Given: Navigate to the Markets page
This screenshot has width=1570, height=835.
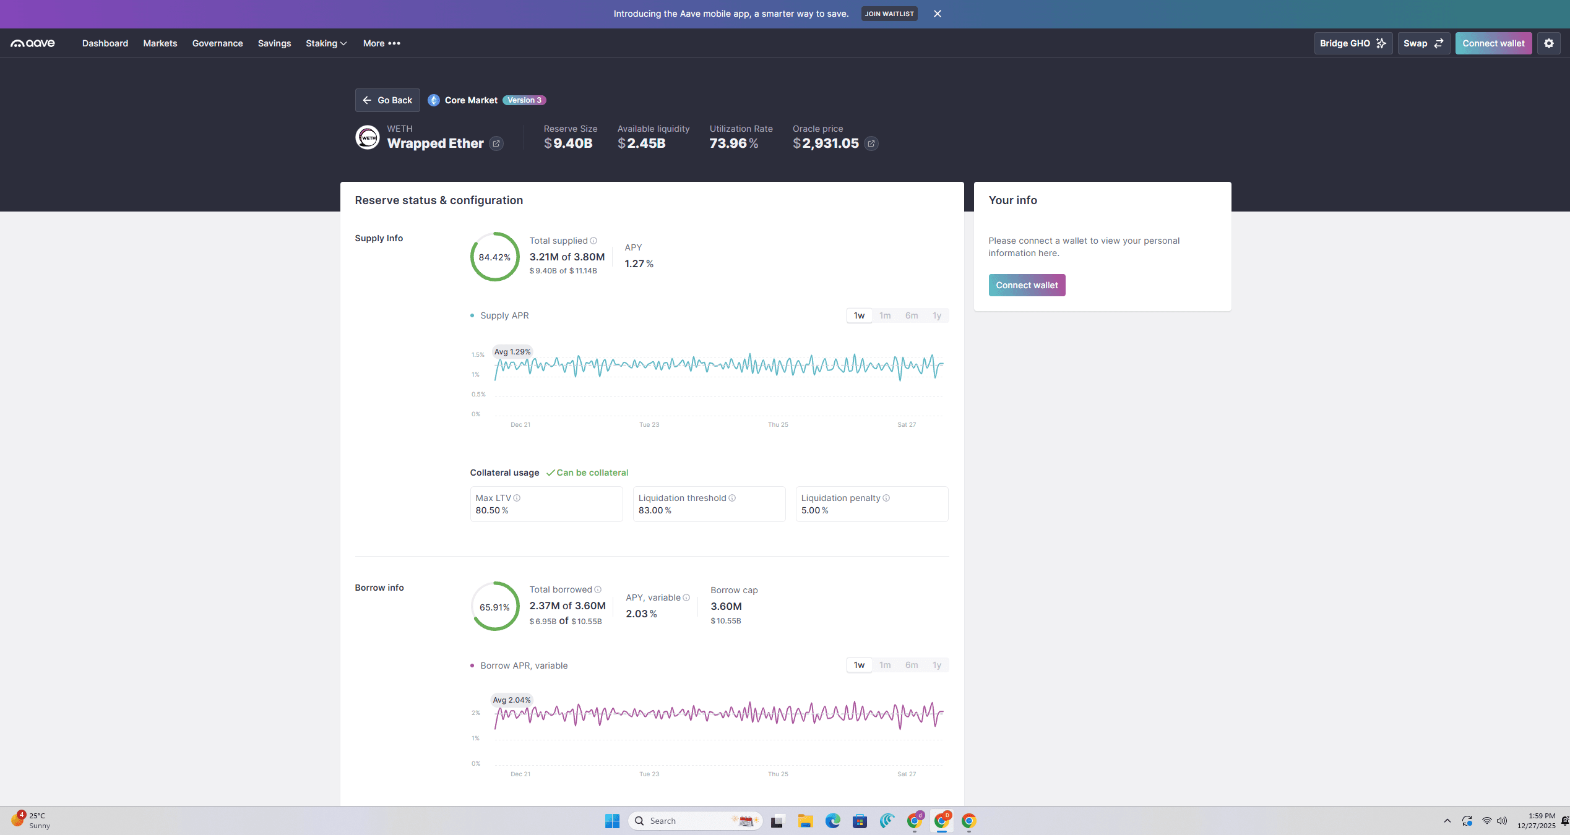Looking at the screenshot, I should pos(160,43).
